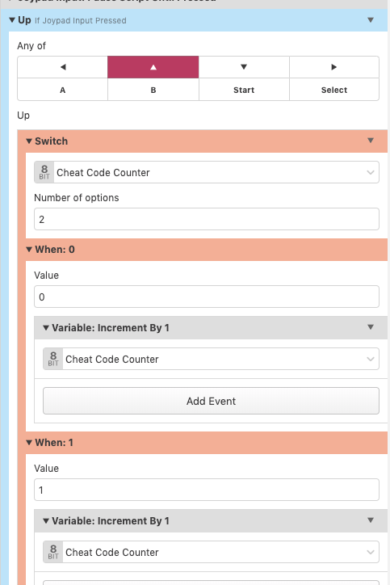The width and height of the screenshot is (390, 585).
Task: Open Switch variable dropdown Cheat Code Counter
Action: 207,172
